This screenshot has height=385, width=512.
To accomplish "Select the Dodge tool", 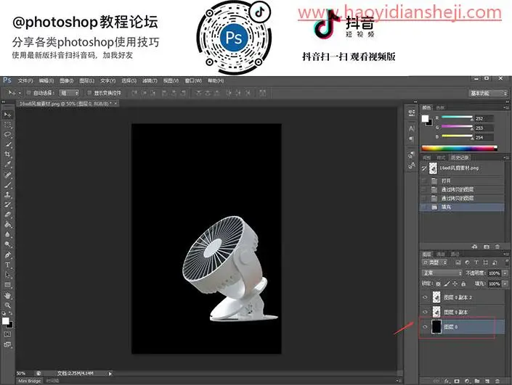I will tap(7, 244).
